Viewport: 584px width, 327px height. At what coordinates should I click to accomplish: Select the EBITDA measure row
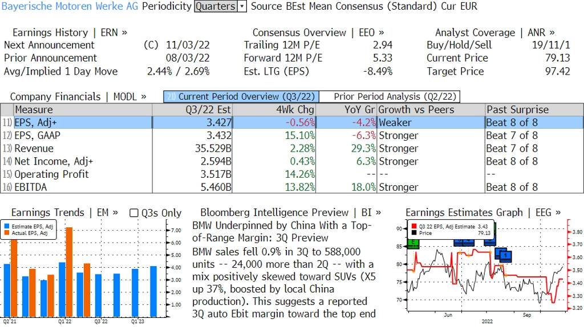coord(292,187)
